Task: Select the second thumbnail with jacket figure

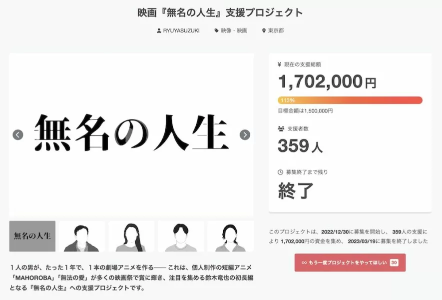Action: [81, 236]
